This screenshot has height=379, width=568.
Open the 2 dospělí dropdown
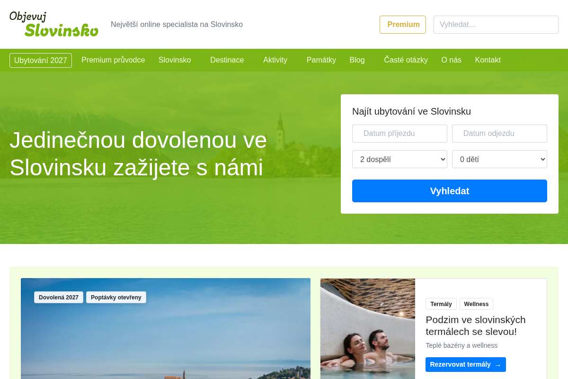pos(399,159)
